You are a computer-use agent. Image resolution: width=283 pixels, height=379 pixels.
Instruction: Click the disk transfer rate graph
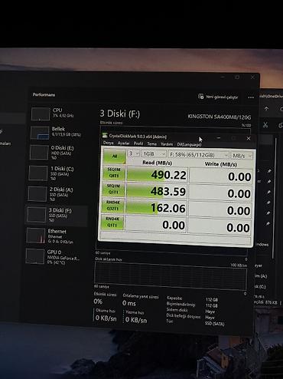point(171,275)
